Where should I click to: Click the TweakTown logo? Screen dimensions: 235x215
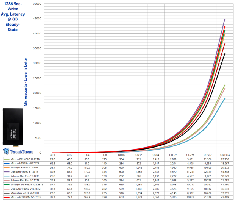[18, 151]
